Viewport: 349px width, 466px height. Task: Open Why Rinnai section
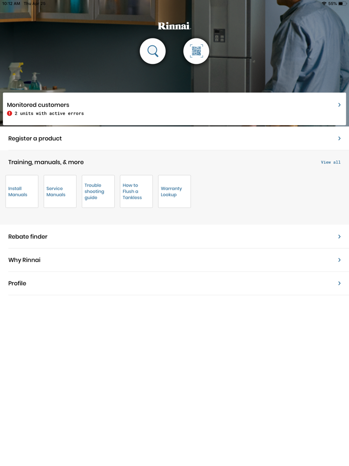(24, 260)
